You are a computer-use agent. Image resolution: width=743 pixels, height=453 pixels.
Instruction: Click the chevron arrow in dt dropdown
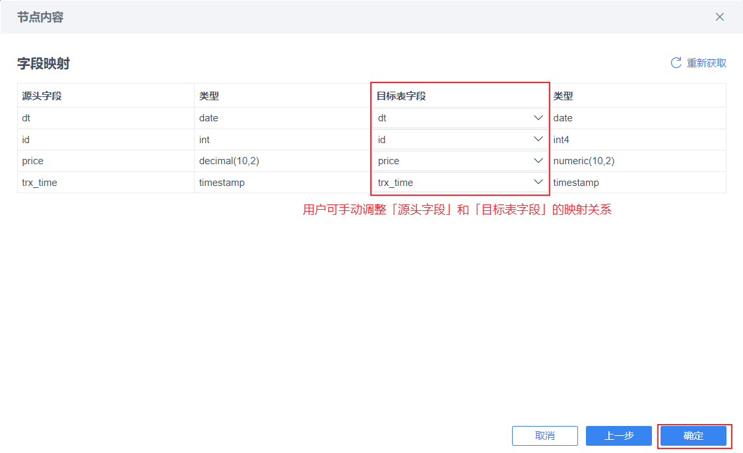pyautogui.click(x=538, y=118)
